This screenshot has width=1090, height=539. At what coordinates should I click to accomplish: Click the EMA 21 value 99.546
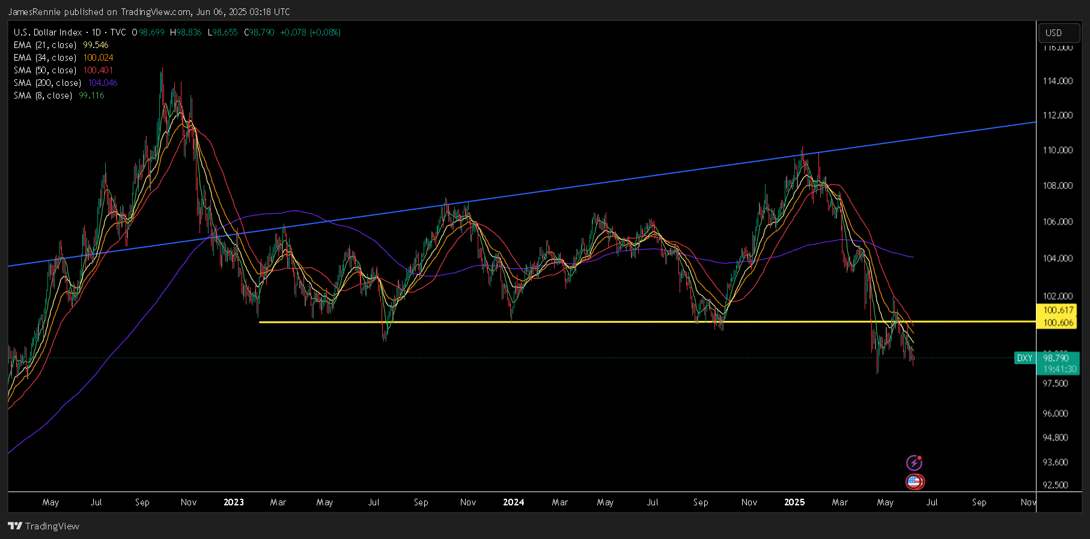coord(96,45)
